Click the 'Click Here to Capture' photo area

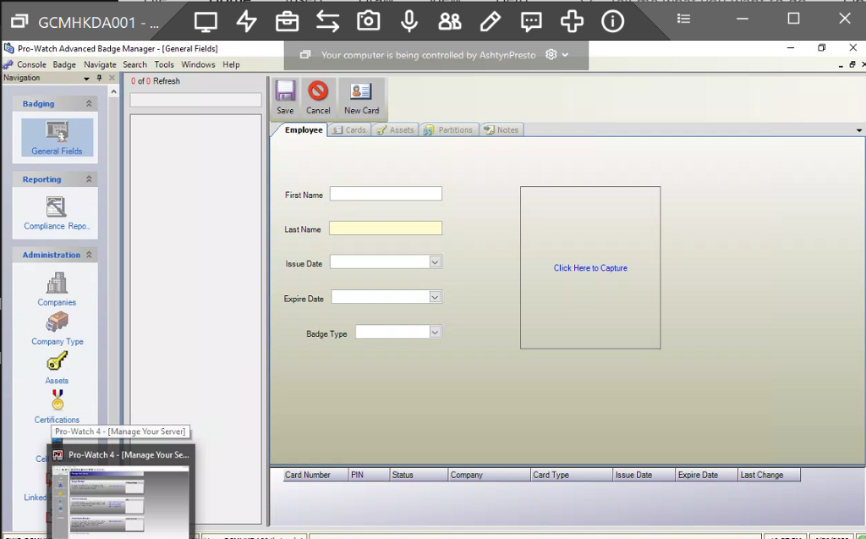pyautogui.click(x=590, y=267)
